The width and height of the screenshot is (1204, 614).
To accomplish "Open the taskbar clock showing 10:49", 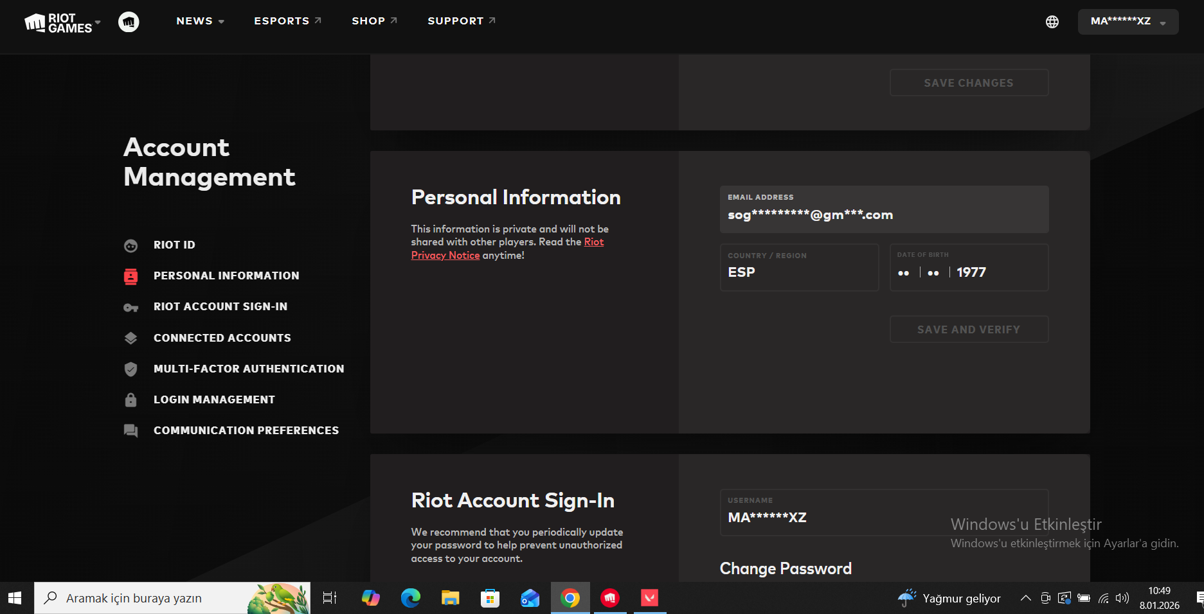I will click(x=1160, y=599).
